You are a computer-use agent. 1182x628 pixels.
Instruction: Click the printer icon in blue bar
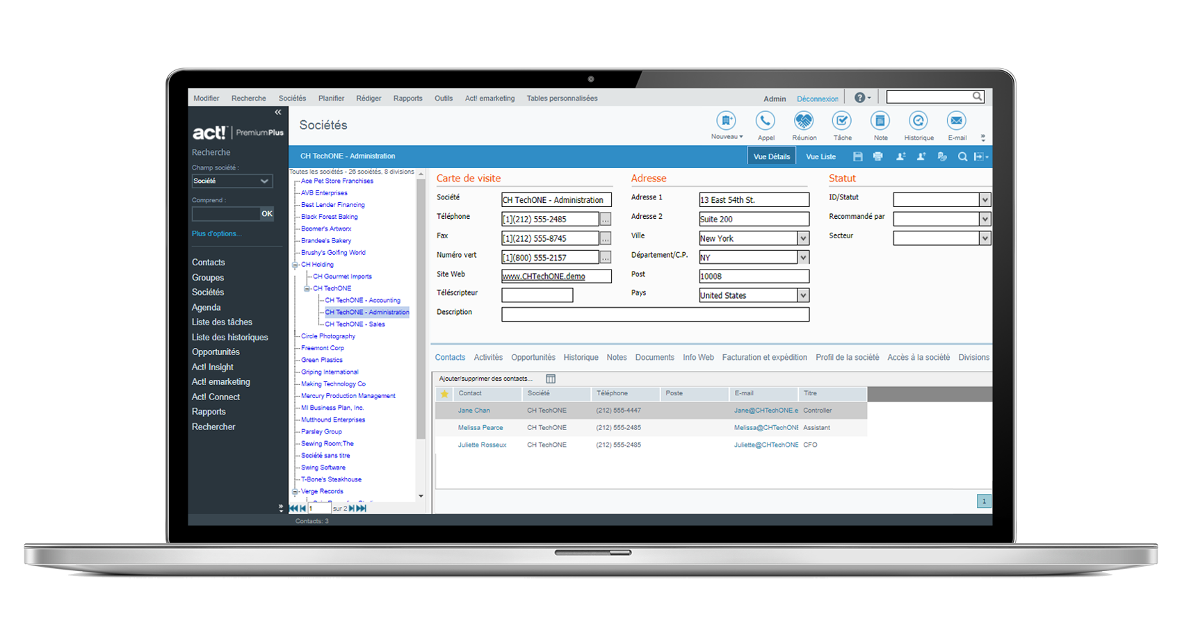[878, 157]
